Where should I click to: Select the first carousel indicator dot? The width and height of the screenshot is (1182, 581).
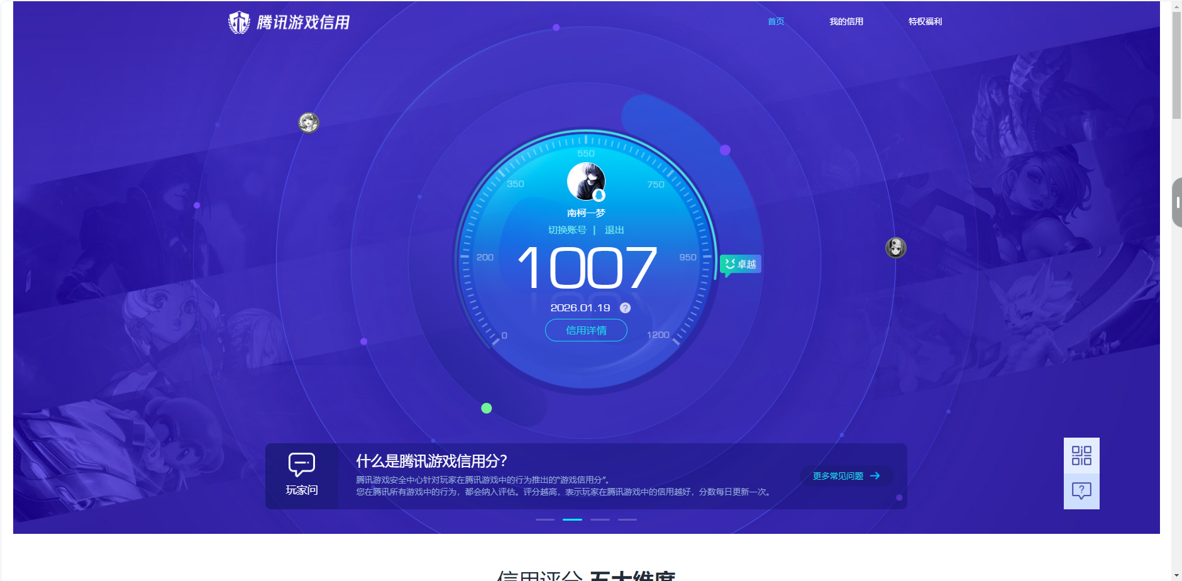[x=544, y=520]
